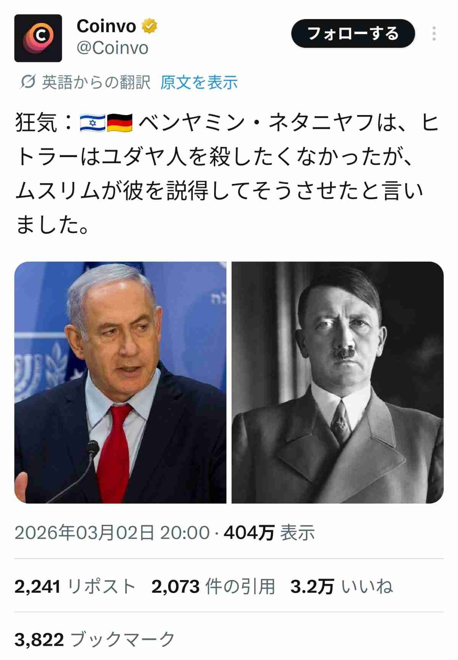
Task: Open the 3.2万 いいね likes list
Action: point(342,587)
